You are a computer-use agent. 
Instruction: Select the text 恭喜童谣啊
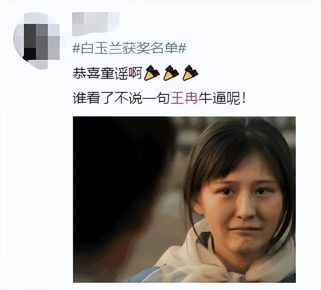point(107,73)
